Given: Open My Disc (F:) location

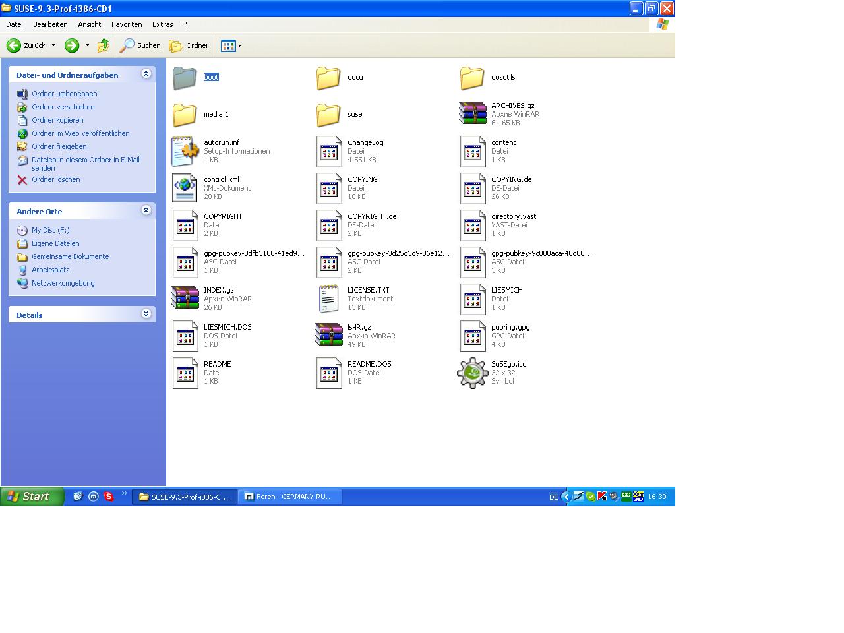Looking at the screenshot, I should [x=51, y=230].
